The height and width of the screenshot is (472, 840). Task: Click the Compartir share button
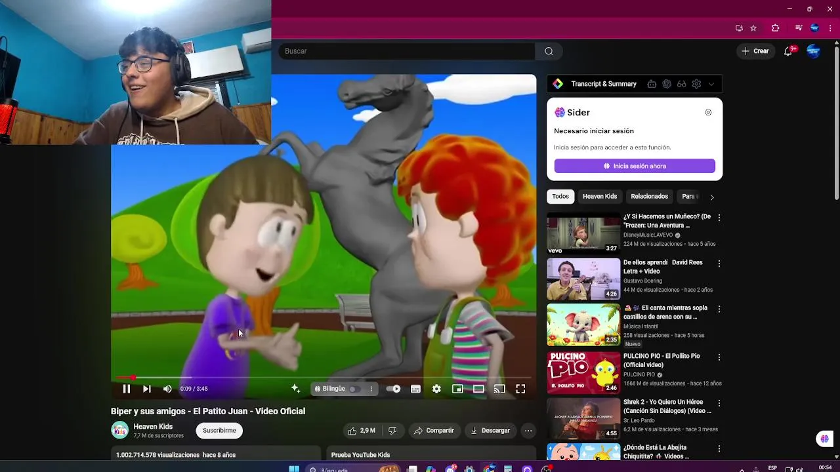(x=434, y=431)
